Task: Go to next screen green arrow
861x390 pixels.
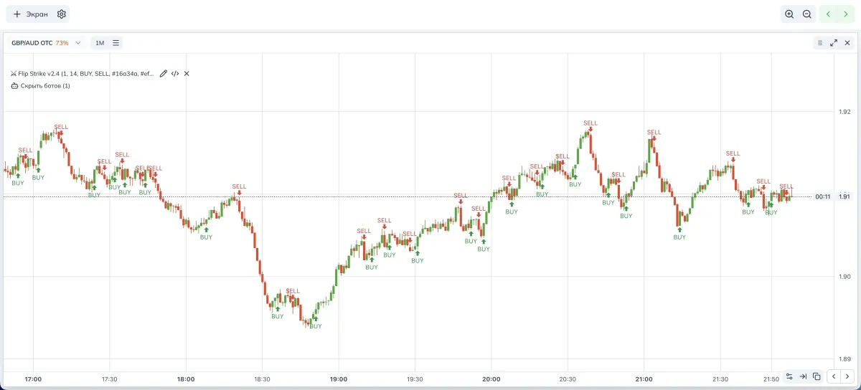Action: [x=846, y=14]
